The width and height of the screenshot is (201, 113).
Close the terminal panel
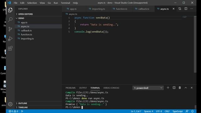click(x=192, y=88)
